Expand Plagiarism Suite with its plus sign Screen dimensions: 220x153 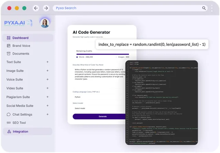pos(47,97)
